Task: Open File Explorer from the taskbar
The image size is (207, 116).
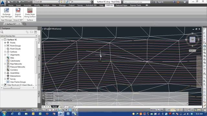Action: [x=26, y=114]
